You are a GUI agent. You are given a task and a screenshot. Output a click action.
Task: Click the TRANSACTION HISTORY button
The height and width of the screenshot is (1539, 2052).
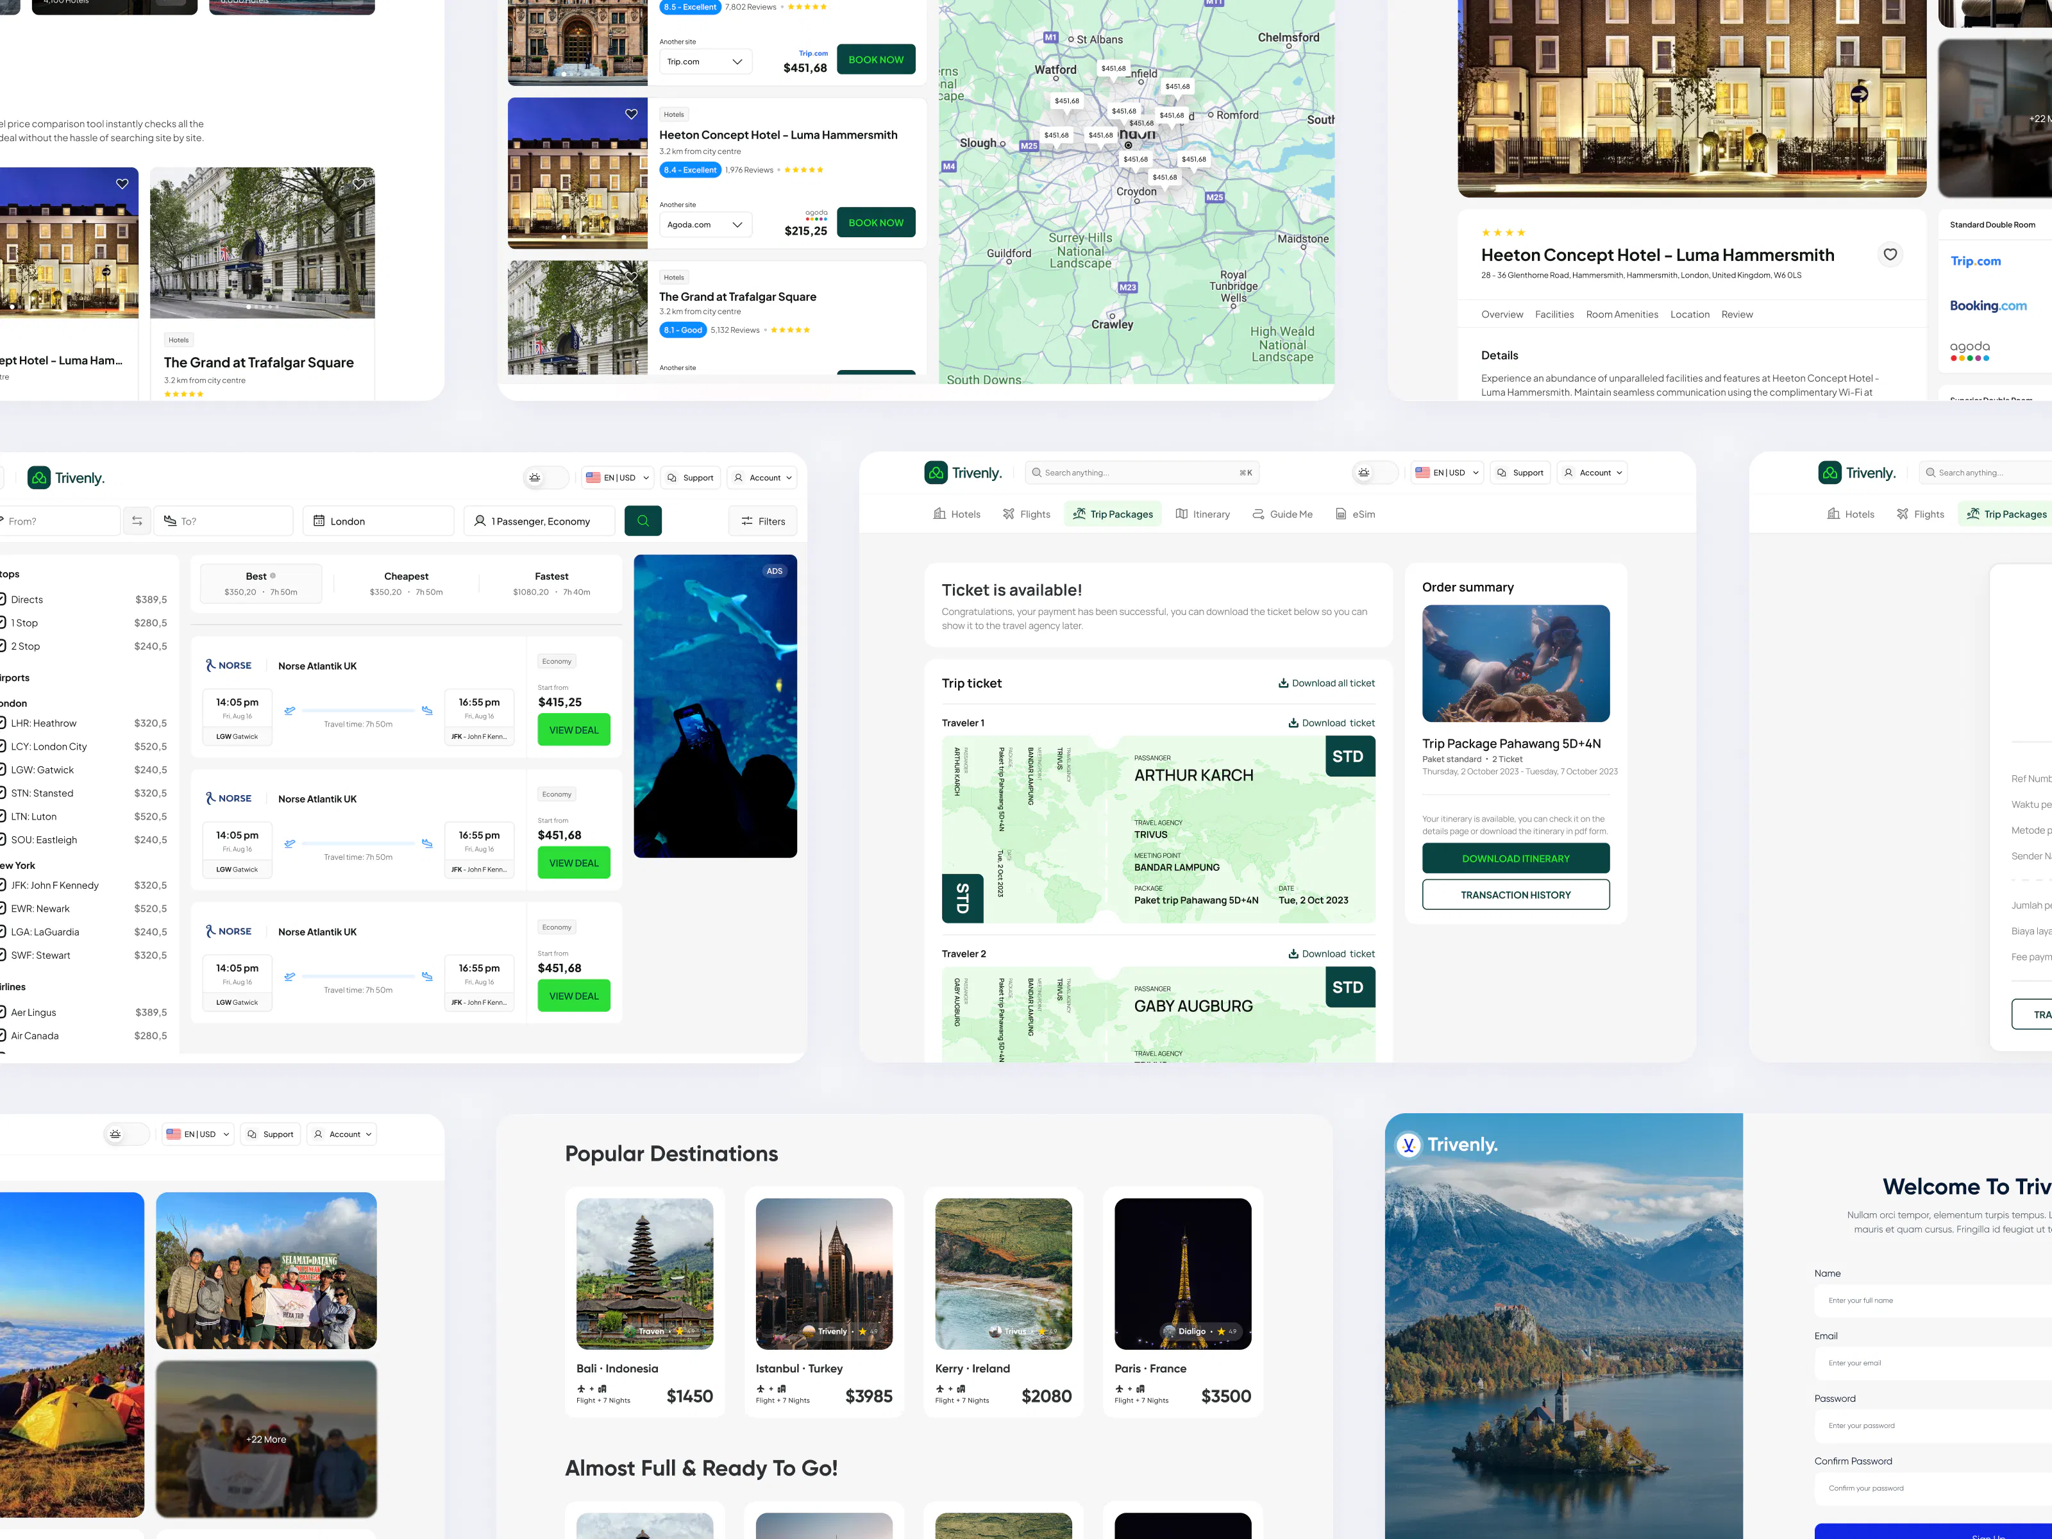point(1516,895)
